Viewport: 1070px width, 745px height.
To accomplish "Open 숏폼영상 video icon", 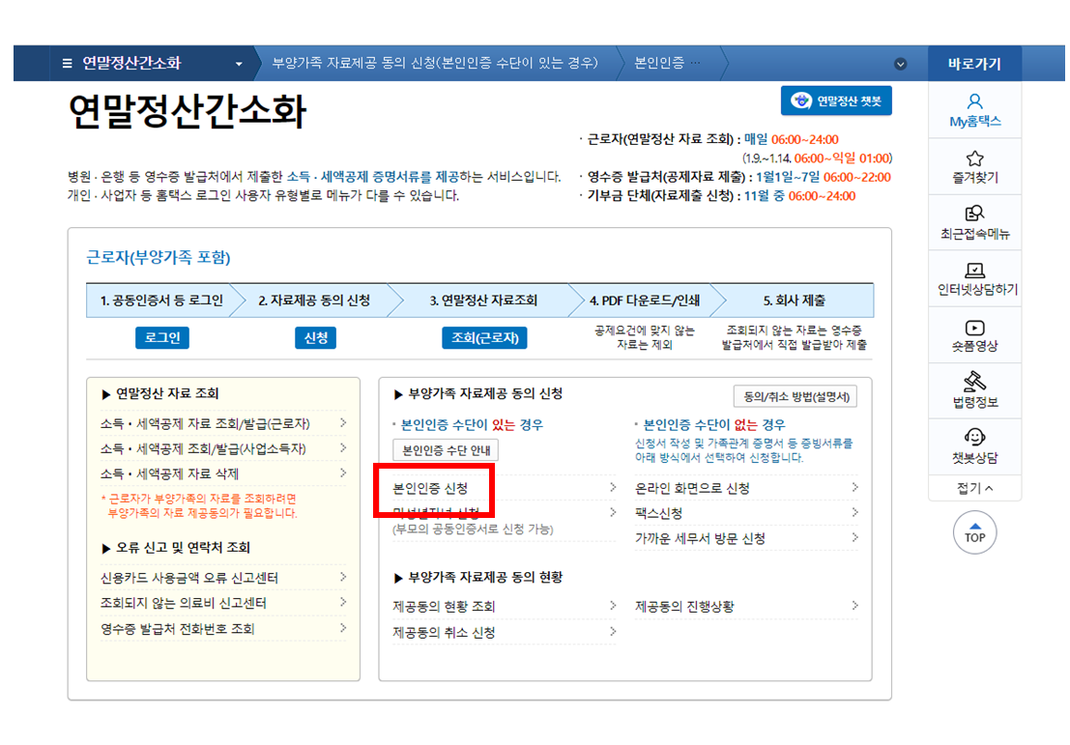I will point(975,334).
